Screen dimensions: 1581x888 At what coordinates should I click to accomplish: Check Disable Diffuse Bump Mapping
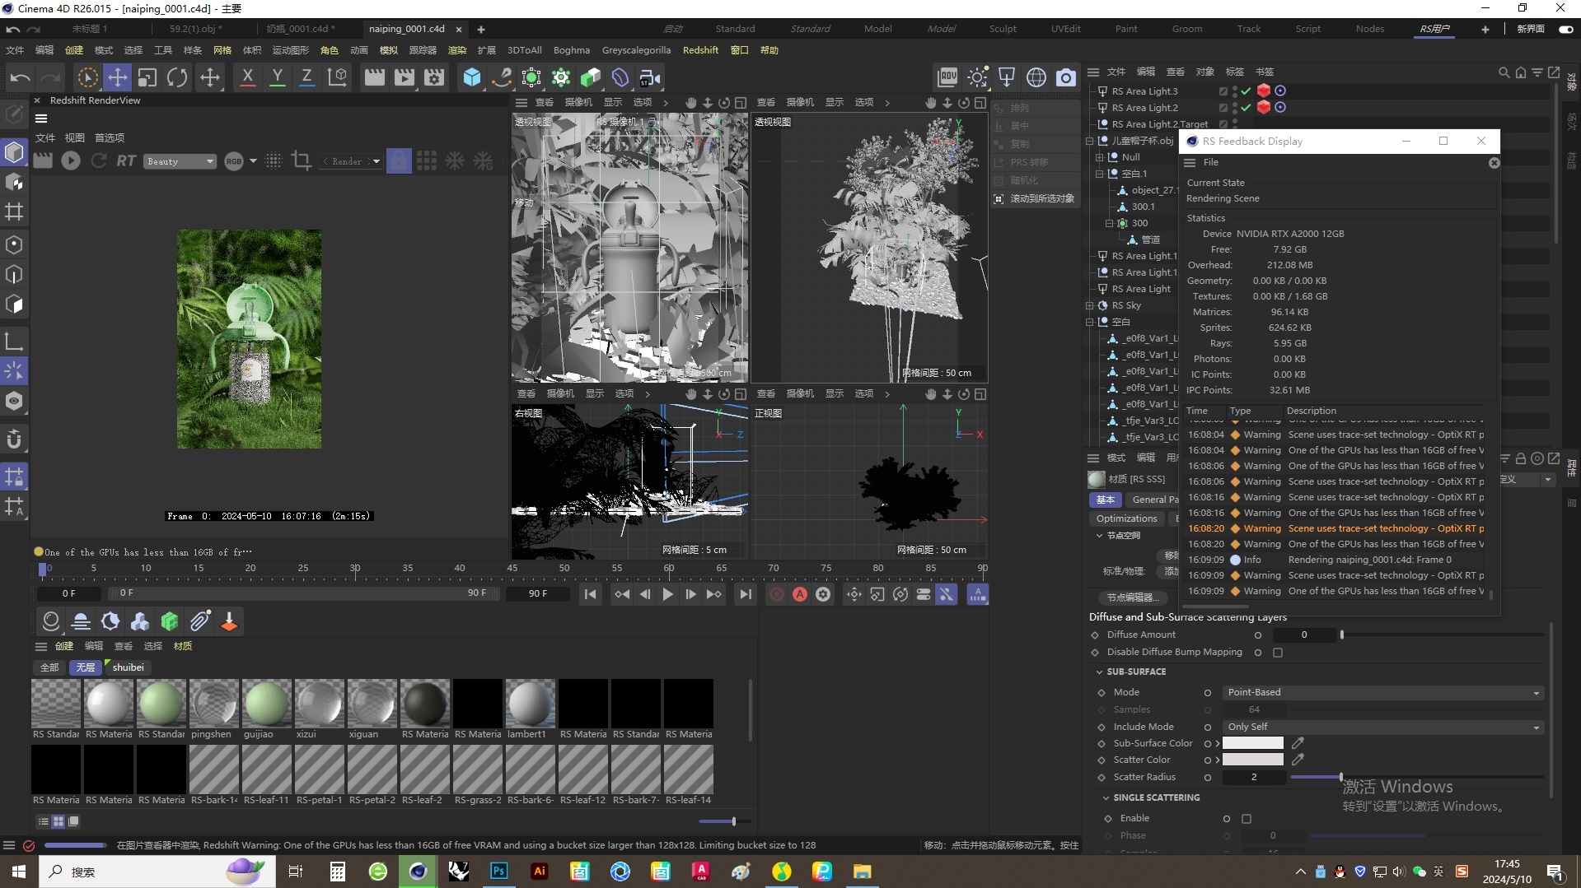(x=1278, y=653)
